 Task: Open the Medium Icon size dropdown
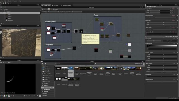pyautogui.click(x=138, y=64)
